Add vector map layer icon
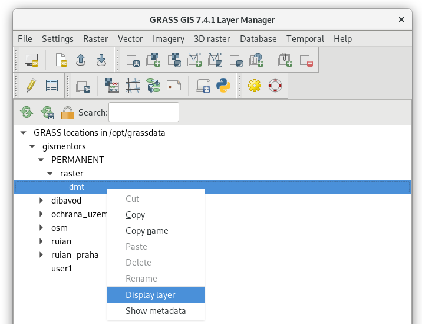Screen dimensions: 422x324 [194, 60]
